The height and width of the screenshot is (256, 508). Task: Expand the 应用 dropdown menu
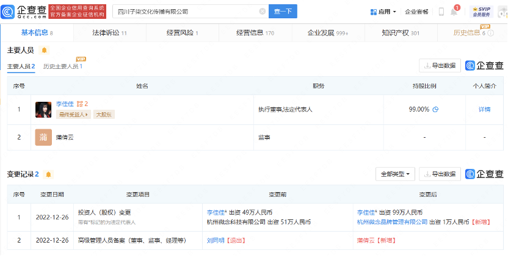[x=383, y=12]
